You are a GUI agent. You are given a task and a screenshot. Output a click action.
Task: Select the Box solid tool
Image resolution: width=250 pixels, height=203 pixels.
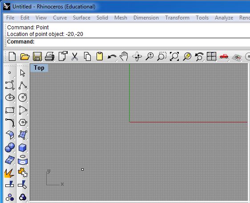coord(23,147)
